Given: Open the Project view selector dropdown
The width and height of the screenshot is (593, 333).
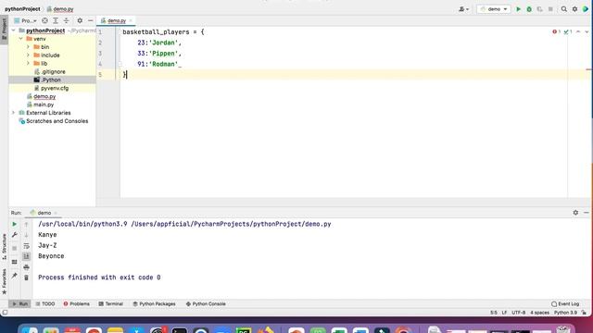Looking at the screenshot, I should coord(25,20).
